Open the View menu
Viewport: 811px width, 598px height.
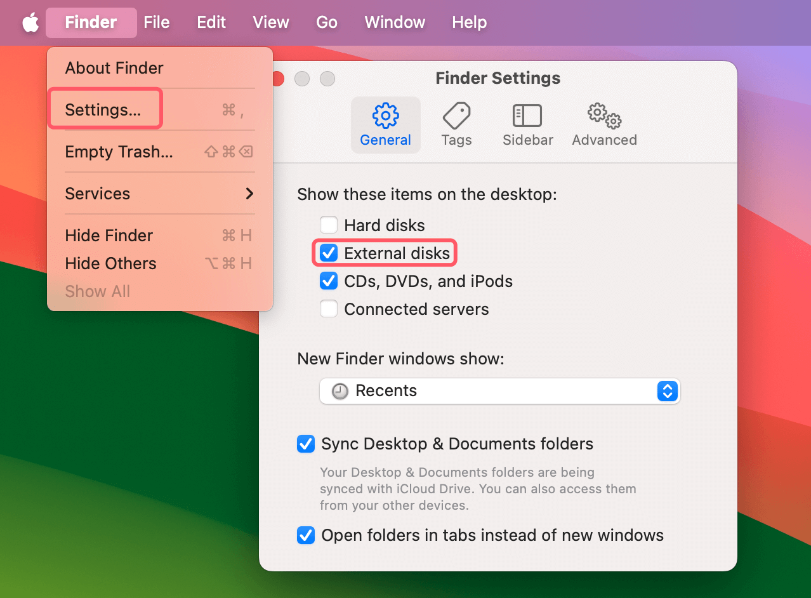(x=271, y=22)
